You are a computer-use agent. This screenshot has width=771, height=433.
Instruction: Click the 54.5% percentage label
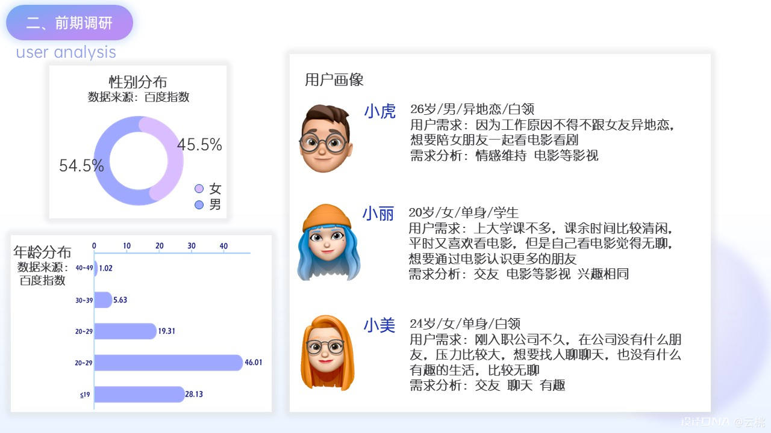pos(81,166)
